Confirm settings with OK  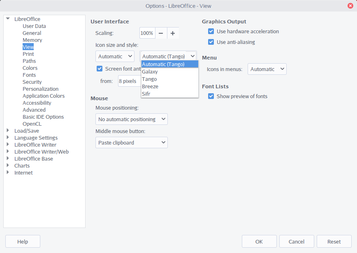pos(259,241)
